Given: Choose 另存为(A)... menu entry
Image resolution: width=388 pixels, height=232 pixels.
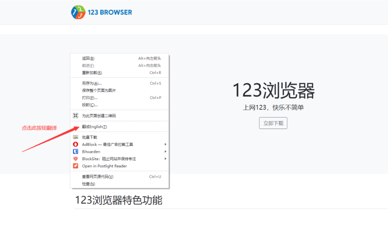Looking at the screenshot, I should [119, 83].
